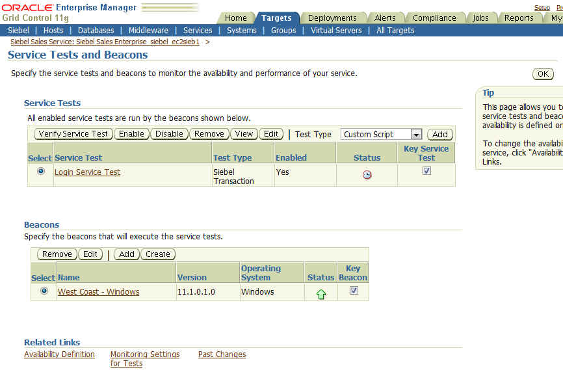This screenshot has width=563, height=374.
Task: Click Add in the Beacons toolbar
Action: (x=126, y=254)
